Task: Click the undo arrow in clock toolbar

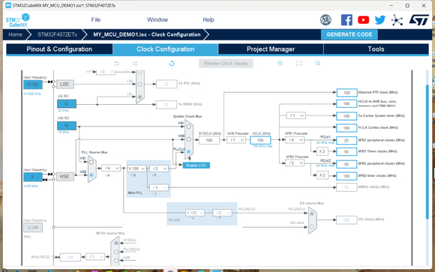Action: [116, 63]
